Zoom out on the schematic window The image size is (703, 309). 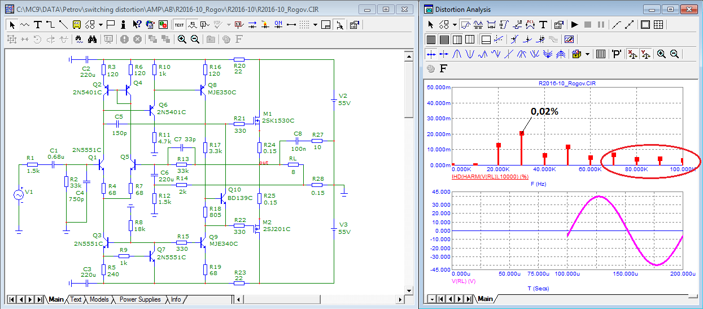[195, 39]
